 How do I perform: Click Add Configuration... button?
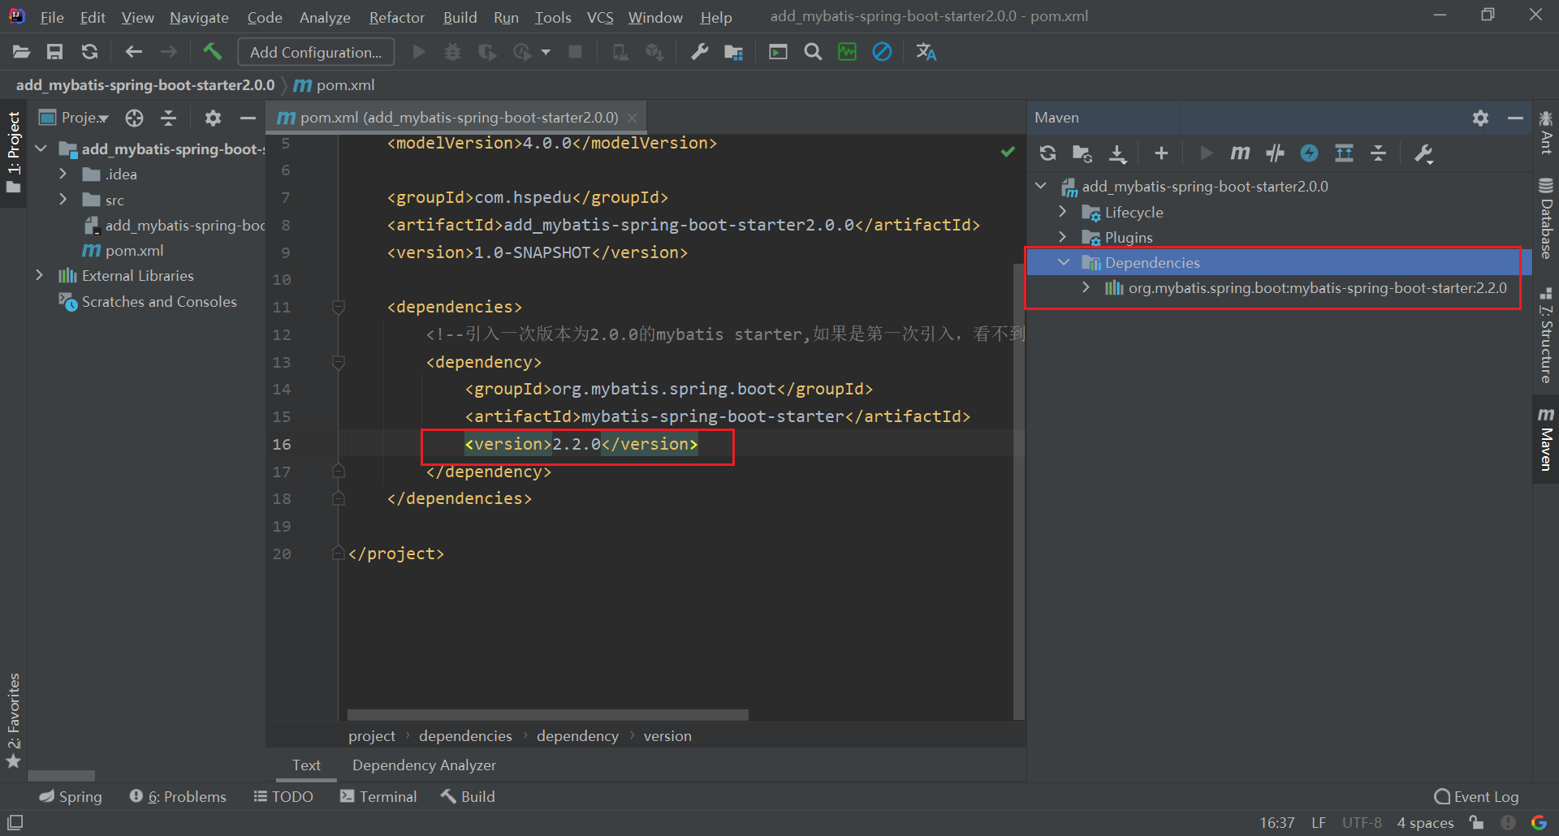(x=316, y=52)
